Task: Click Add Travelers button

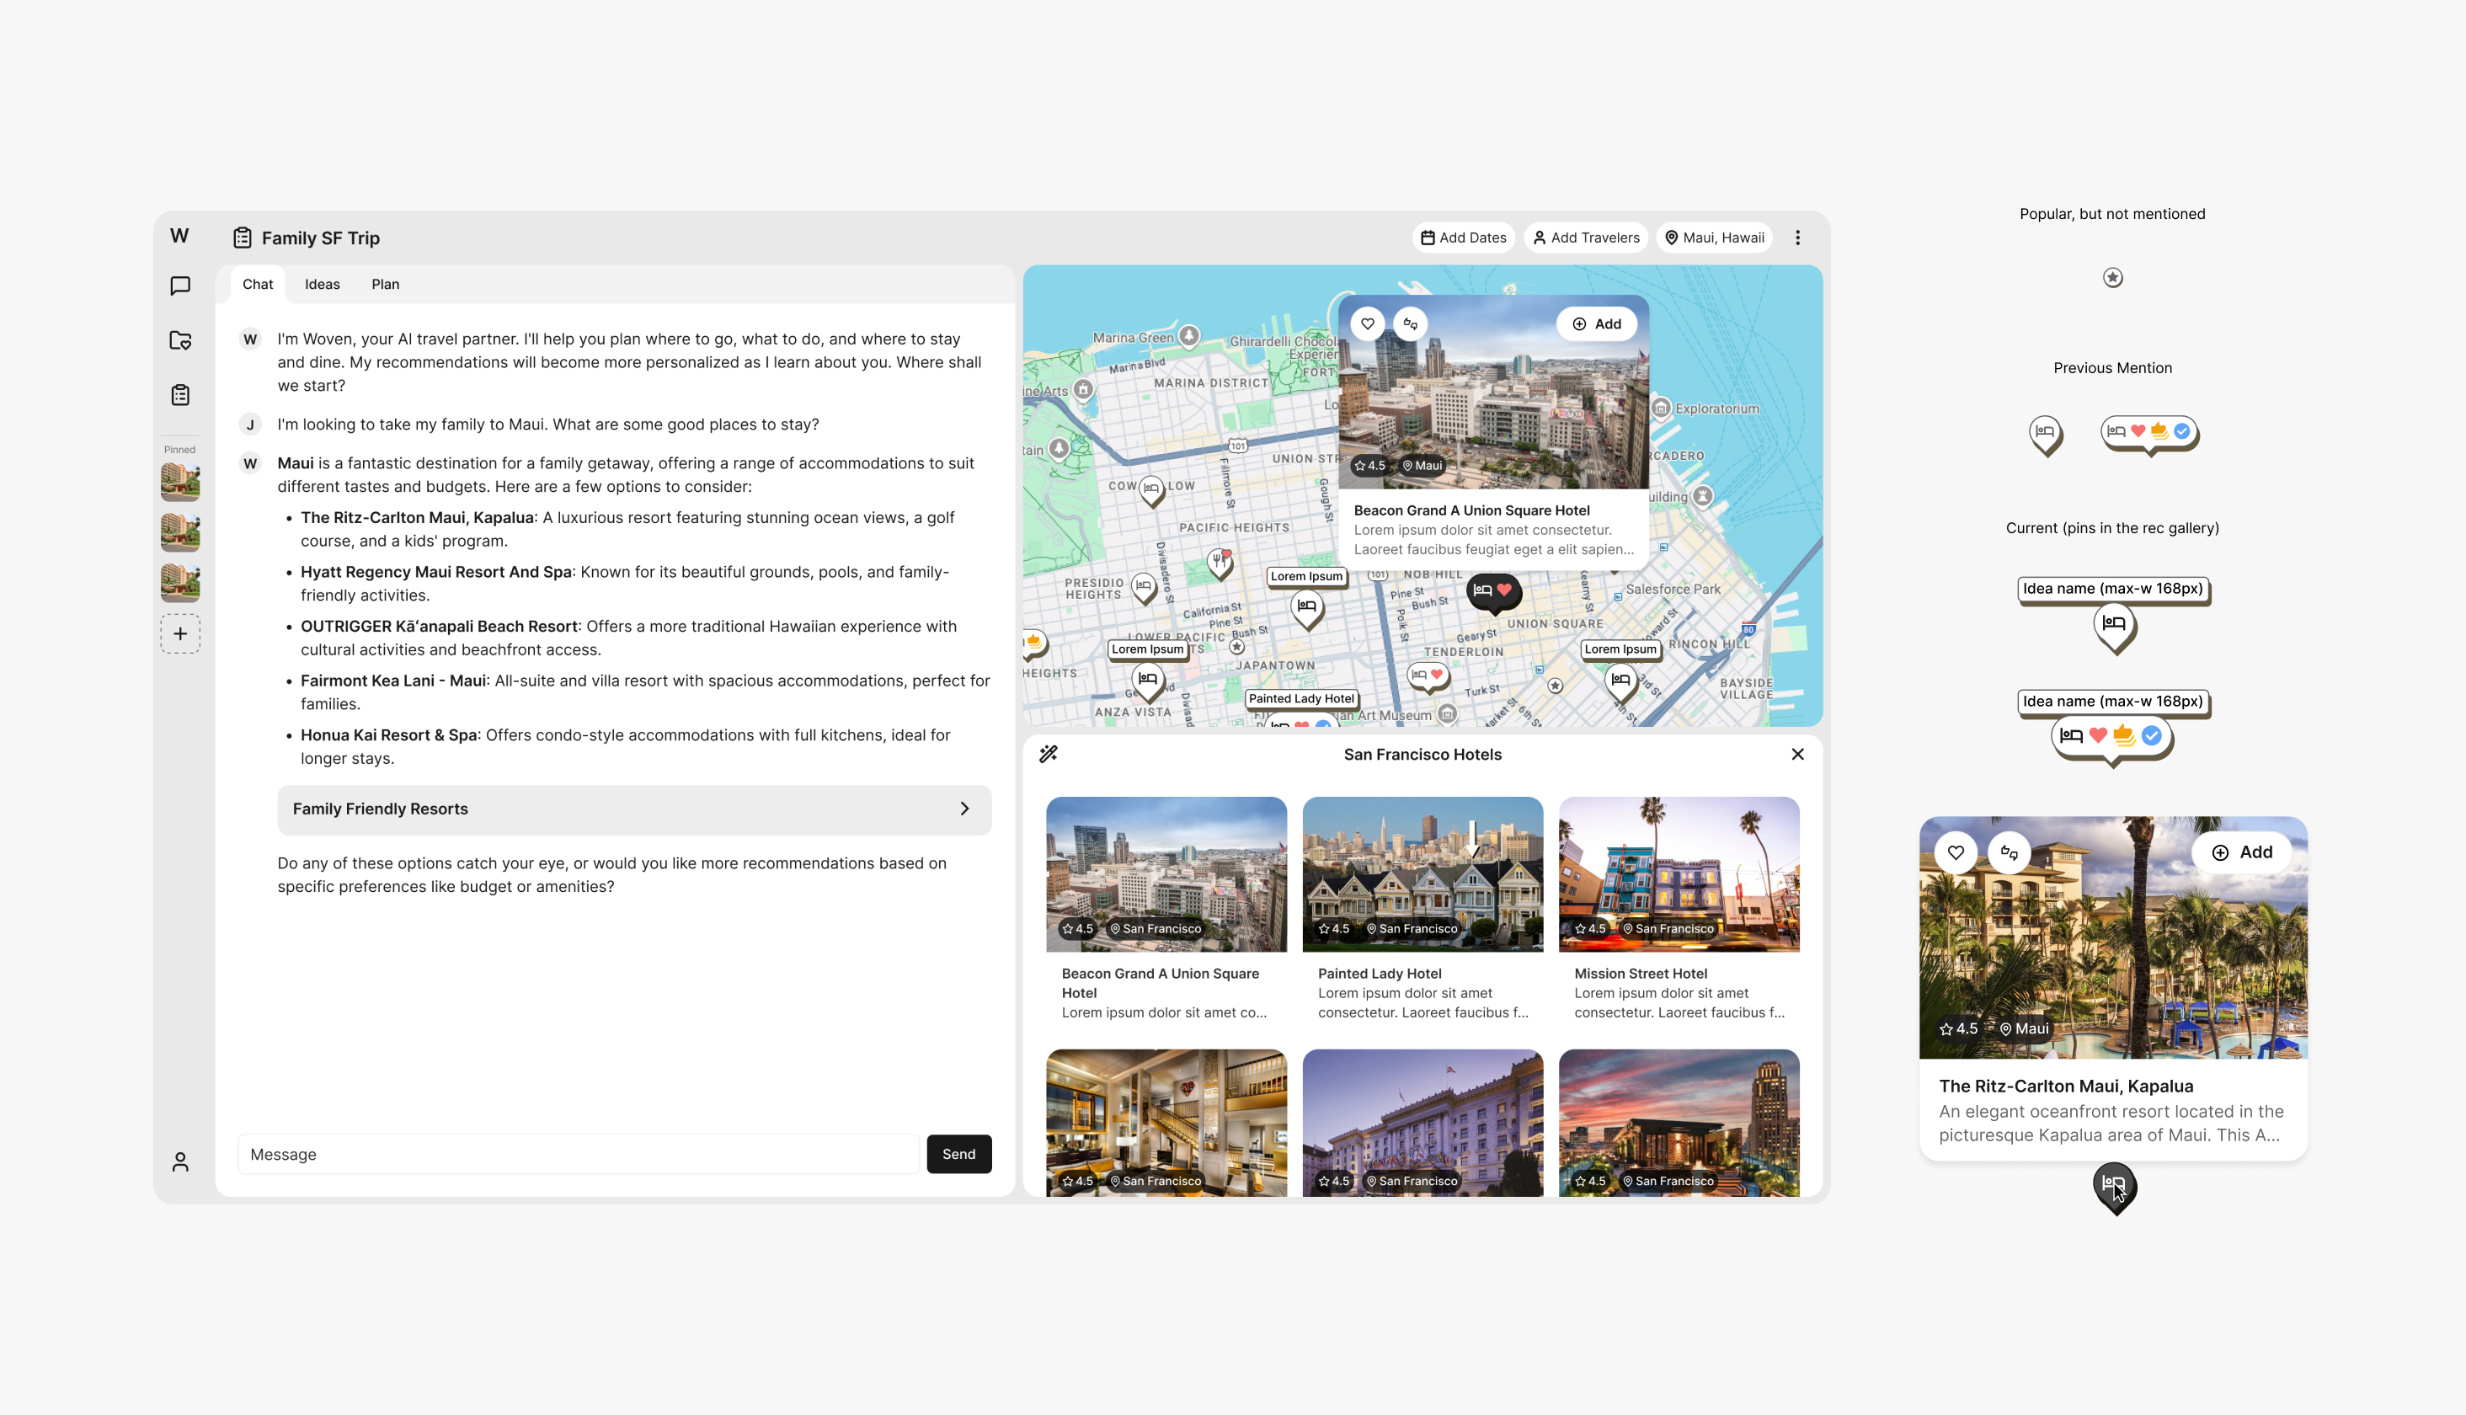Action: click(x=1586, y=238)
